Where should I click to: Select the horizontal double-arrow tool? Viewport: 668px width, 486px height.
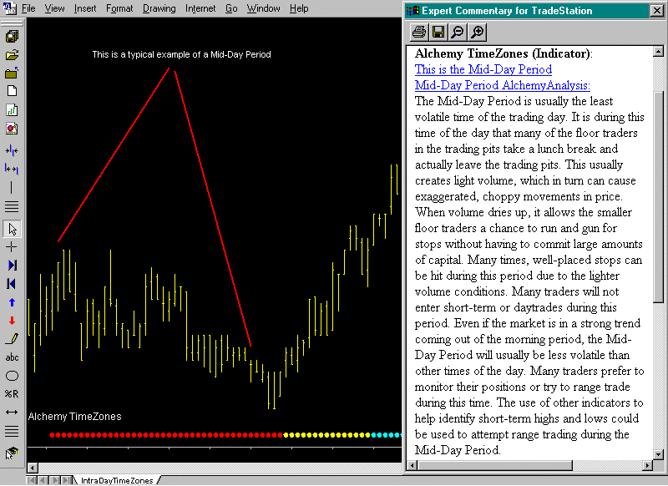click(x=12, y=413)
